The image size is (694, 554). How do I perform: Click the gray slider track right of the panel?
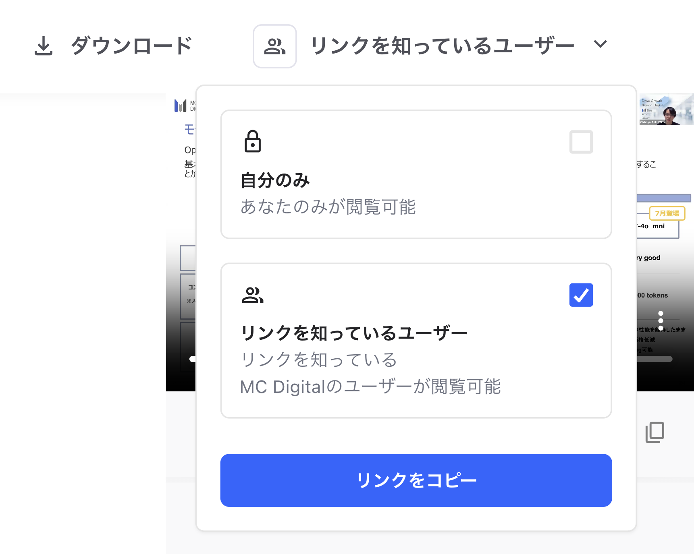[x=655, y=359]
